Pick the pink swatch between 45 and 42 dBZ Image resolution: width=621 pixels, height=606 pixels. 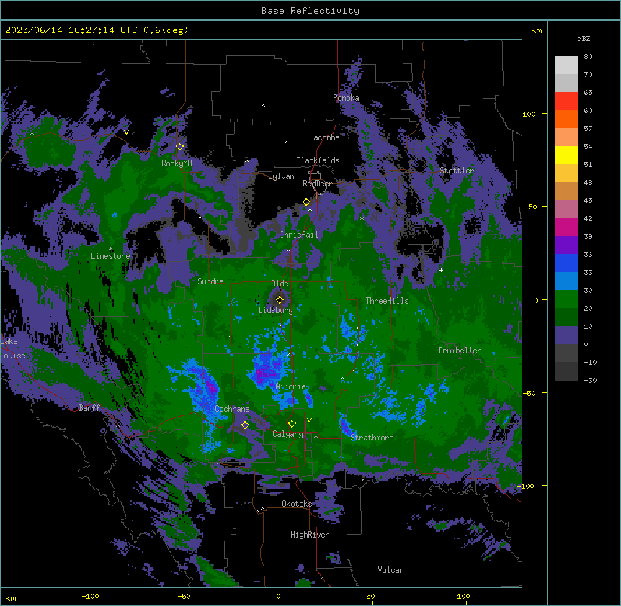coord(566,209)
